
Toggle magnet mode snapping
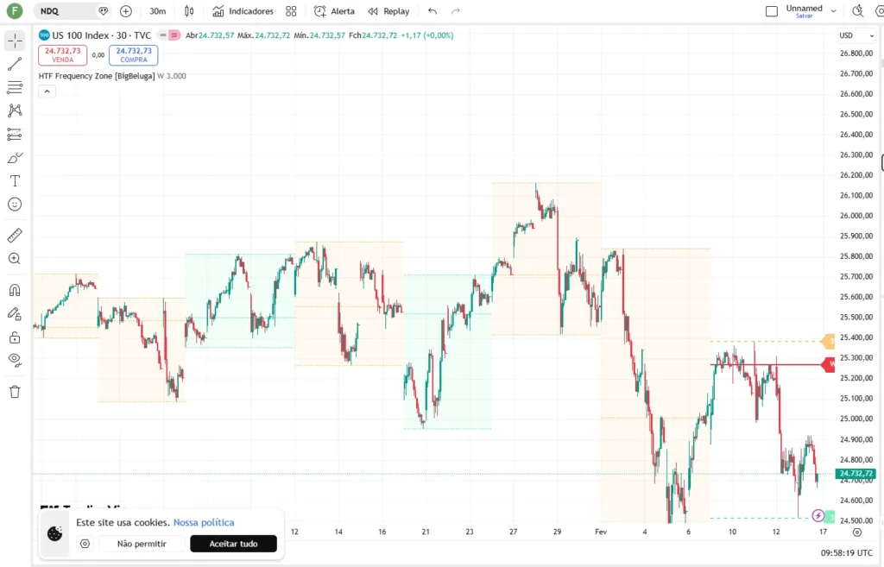pyautogui.click(x=15, y=290)
